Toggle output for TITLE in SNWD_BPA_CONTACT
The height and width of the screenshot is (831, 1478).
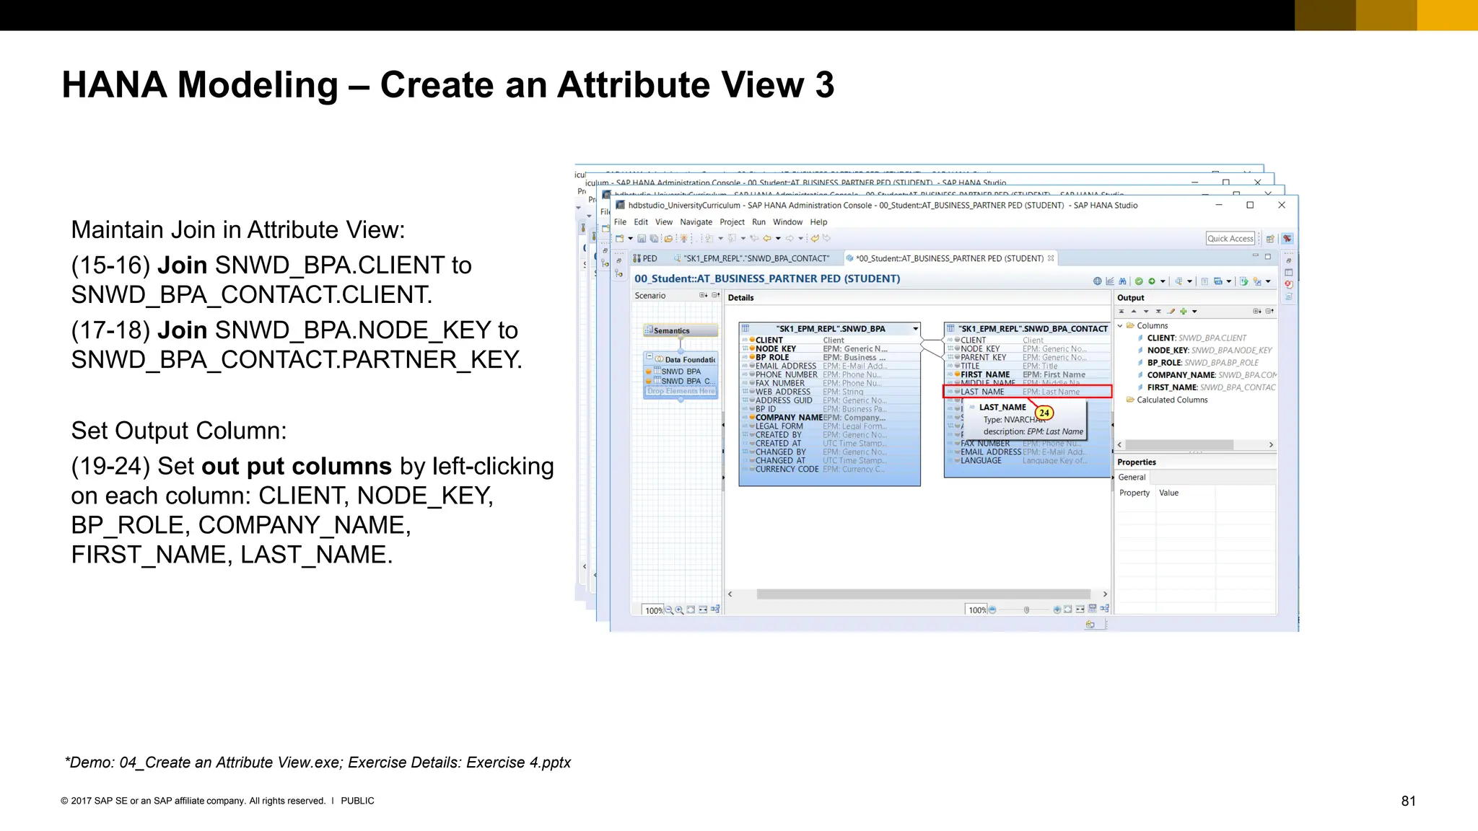point(957,366)
